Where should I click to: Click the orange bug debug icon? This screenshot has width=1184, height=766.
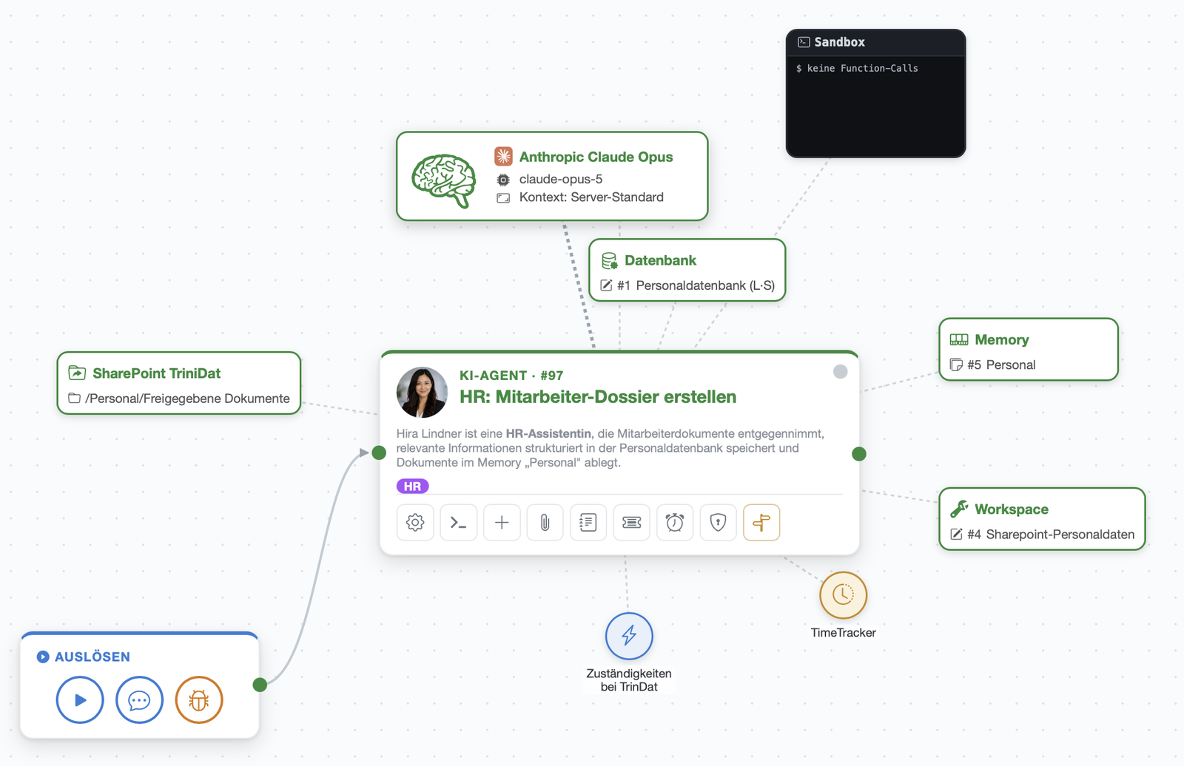pyautogui.click(x=199, y=699)
